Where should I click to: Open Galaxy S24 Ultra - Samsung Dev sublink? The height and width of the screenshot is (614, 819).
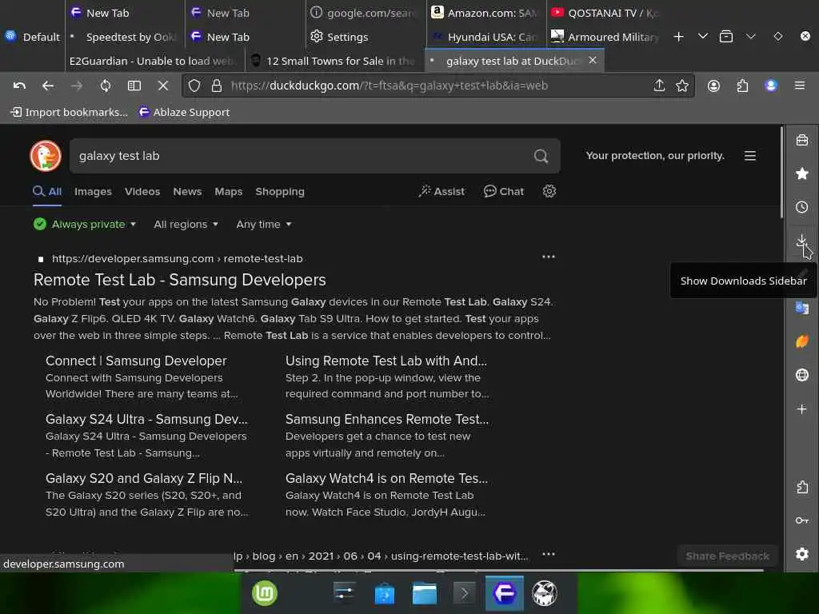coord(146,419)
